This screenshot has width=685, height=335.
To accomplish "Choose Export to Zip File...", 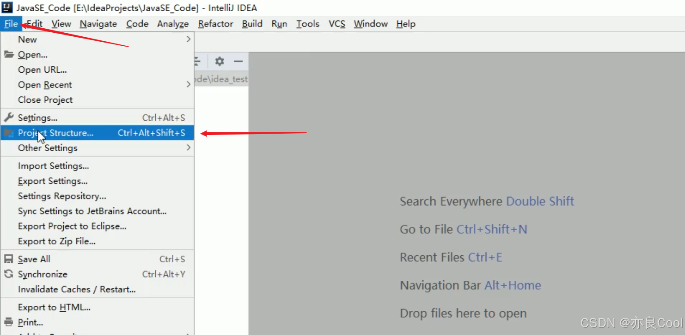I will 97,241.
